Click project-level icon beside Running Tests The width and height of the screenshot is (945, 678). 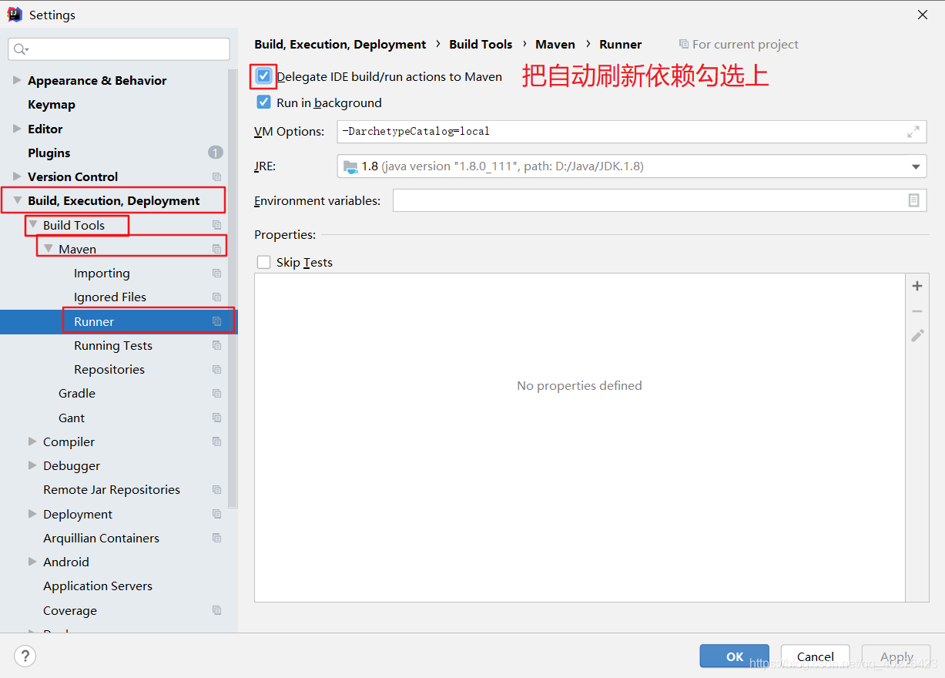click(x=216, y=346)
